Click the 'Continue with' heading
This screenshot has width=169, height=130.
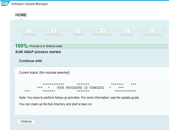point(30,61)
